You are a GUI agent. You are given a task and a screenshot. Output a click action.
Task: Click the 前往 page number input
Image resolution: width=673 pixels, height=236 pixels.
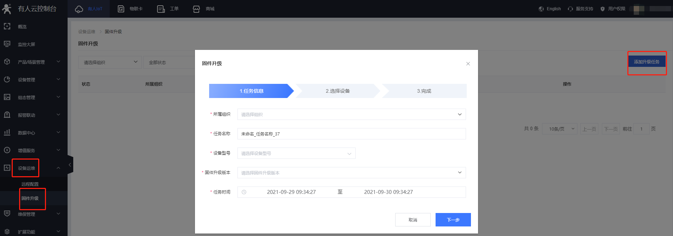641,129
